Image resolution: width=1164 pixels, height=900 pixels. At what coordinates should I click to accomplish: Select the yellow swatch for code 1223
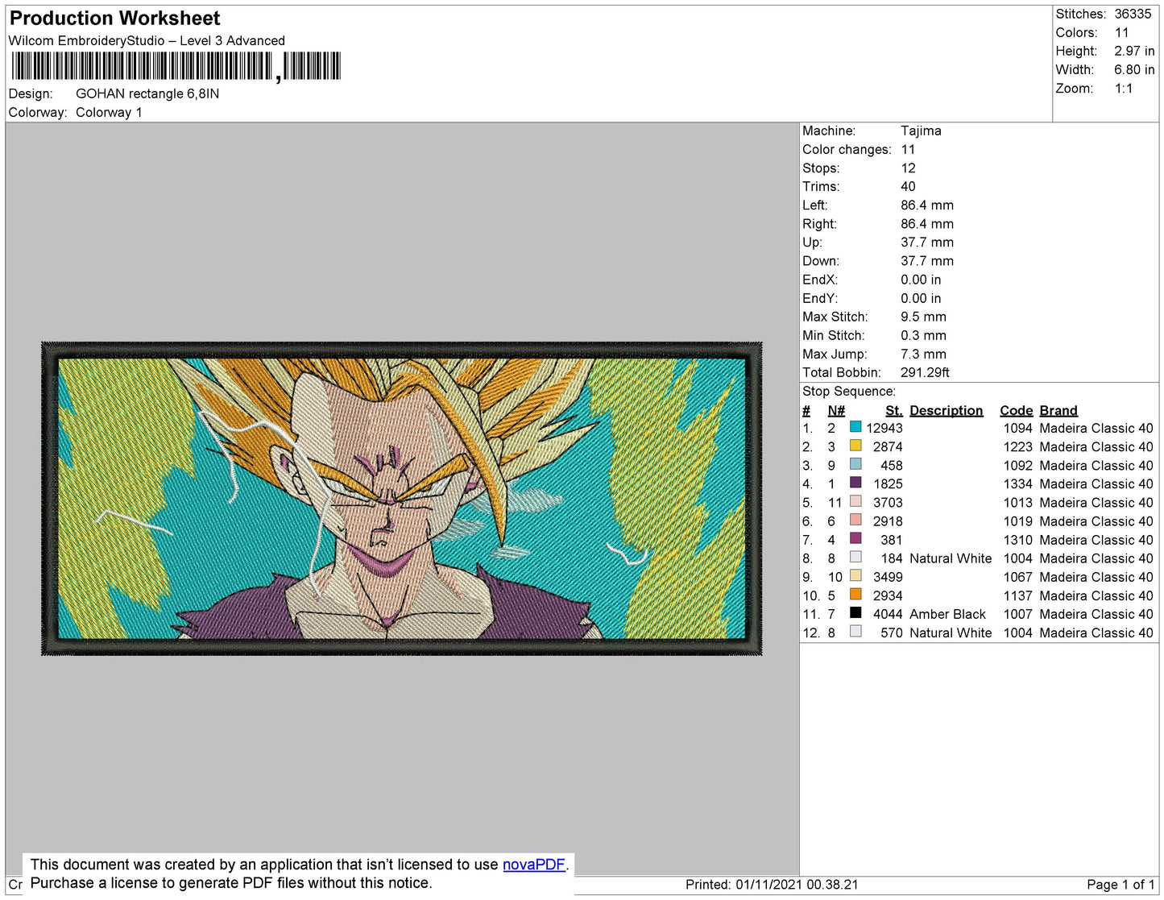point(855,446)
